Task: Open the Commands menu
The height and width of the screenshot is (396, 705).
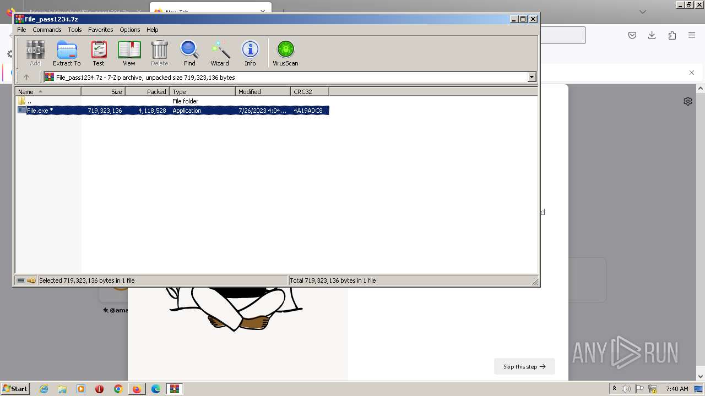Action: [47, 30]
